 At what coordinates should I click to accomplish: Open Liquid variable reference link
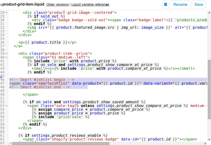[x=90, y=5]
